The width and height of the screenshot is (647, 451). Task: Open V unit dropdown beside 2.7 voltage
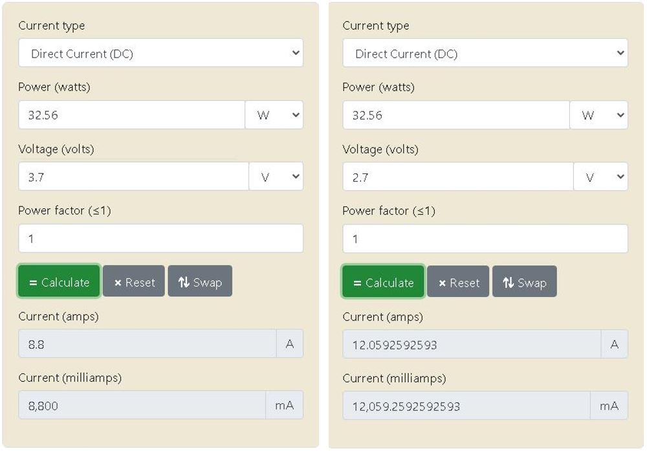click(x=600, y=177)
